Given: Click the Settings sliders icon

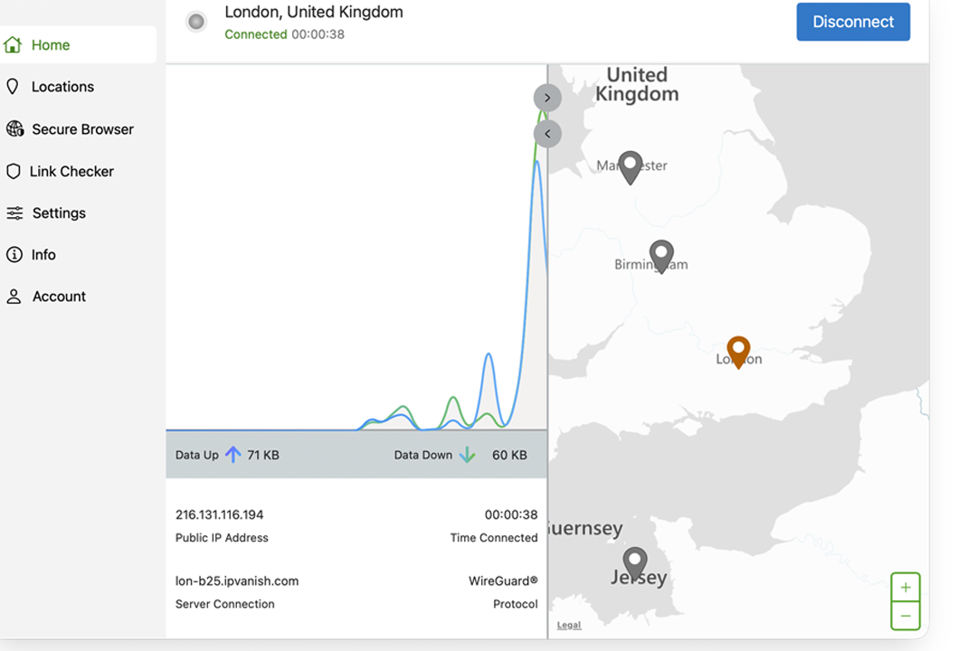Looking at the screenshot, I should pyautogui.click(x=14, y=213).
